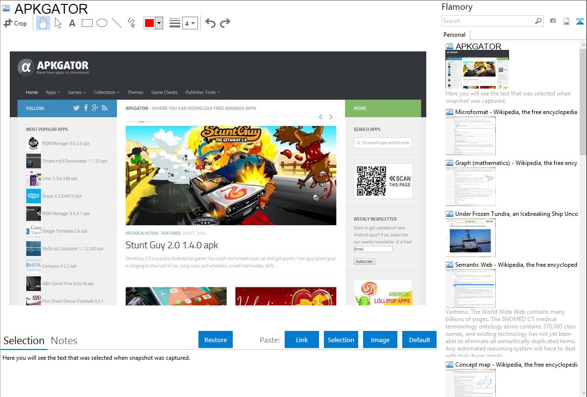Viewport: 587px width, 397px height.
Task: Click the document icon beside the camera
Action: 566,21
